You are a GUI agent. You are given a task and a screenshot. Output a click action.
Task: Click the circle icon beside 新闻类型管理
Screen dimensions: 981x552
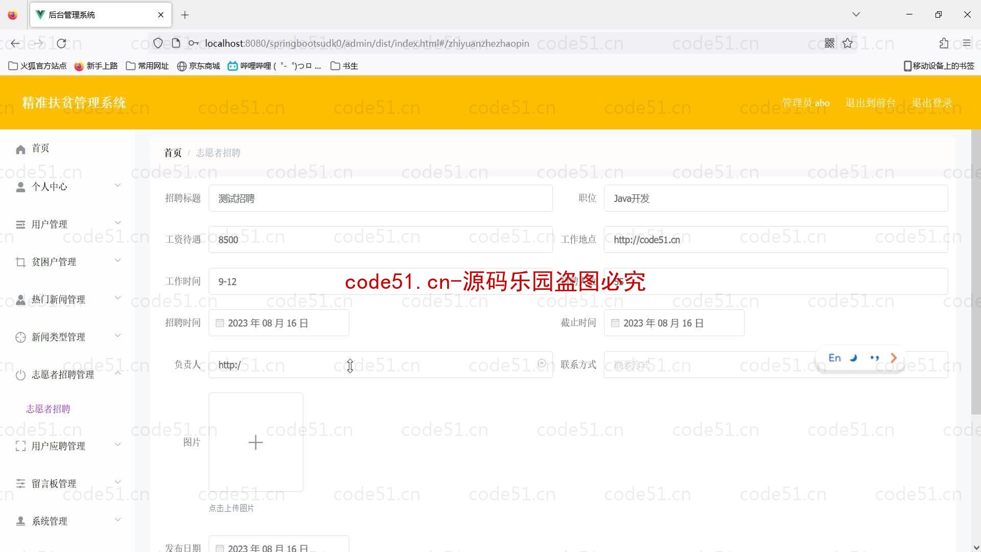click(x=20, y=337)
